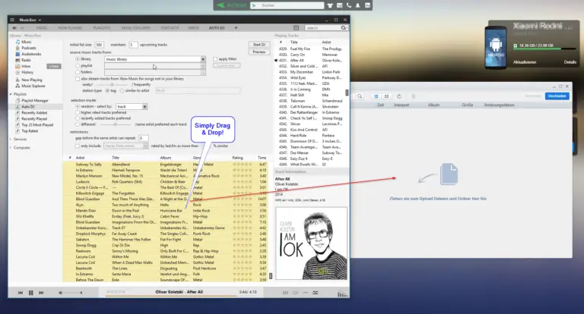Expand the Computer tree section
Image resolution: width=584 pixels, height=314 pixels.
(x=11, y=148)
